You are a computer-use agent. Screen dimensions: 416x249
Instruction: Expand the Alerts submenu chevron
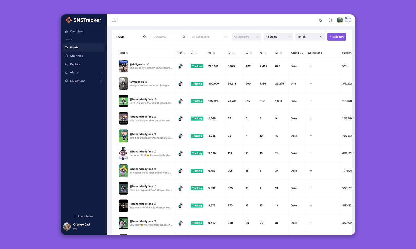click(101, 72)
